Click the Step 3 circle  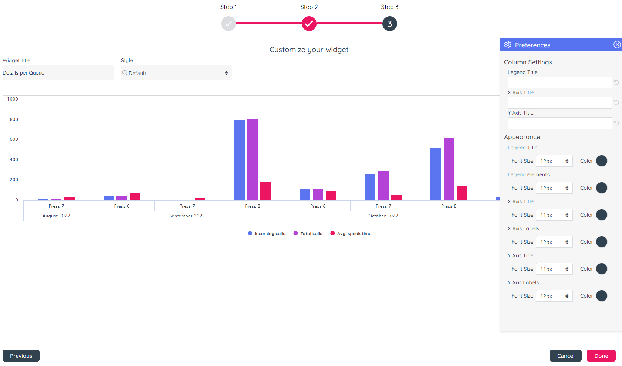pyautogui.click(x=389, y=24)
